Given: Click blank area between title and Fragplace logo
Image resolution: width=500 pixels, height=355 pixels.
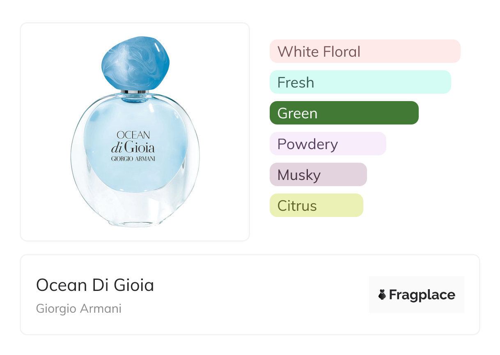Looking at the screenshot, I should [x=263, y=295].
